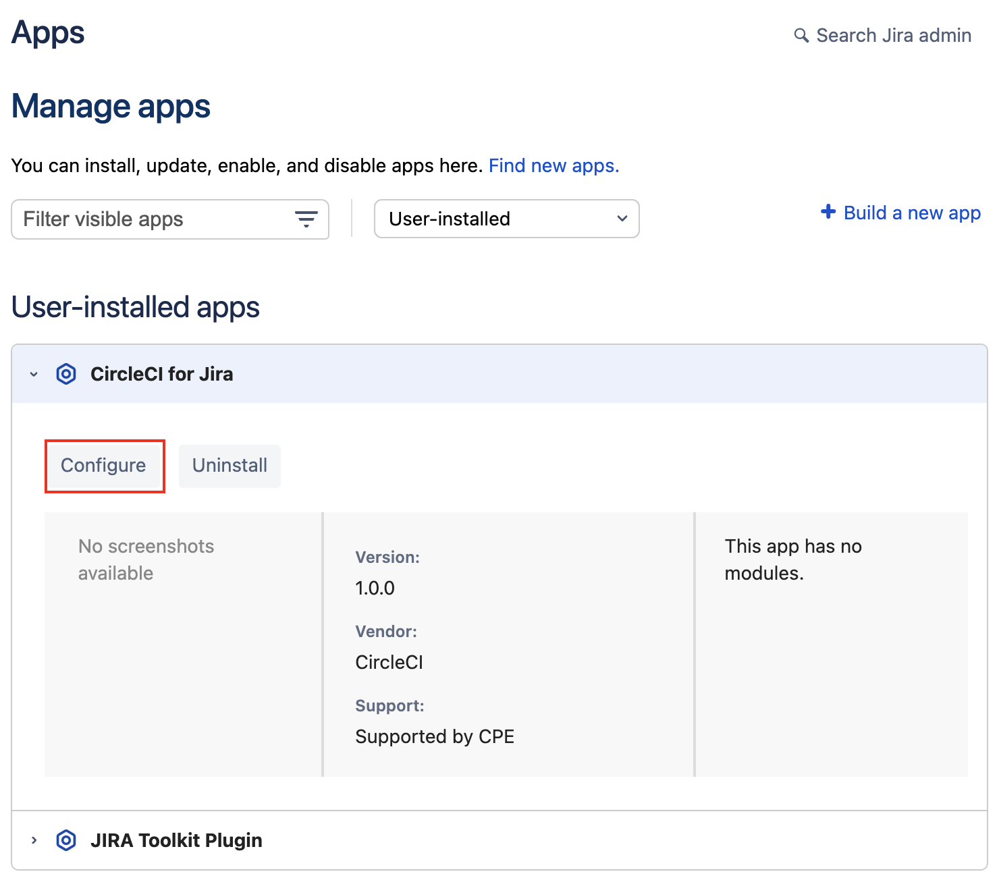The height and width of the screenshot is (876, 999).
Task: Click the vendor value CircleCI
Action: coord(389,662)
